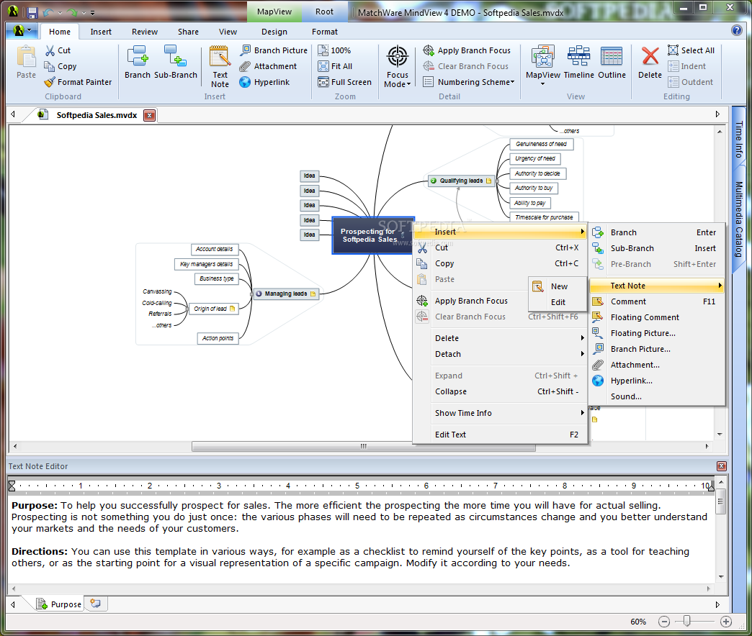
Task: Click the Urgency of need node
Action: tap(535, 158)
